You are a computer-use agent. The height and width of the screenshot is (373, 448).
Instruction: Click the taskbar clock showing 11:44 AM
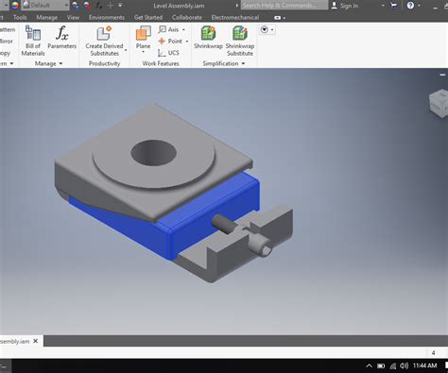pyautogui.click(x=424, y=365)
